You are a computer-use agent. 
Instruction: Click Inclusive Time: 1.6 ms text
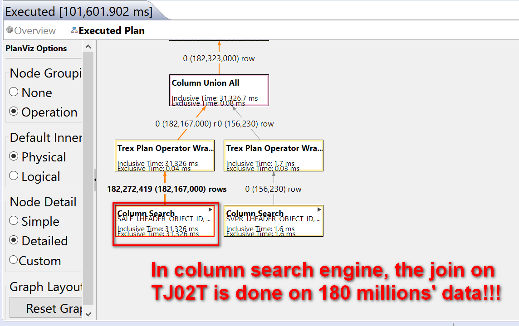tap(260, 229)
